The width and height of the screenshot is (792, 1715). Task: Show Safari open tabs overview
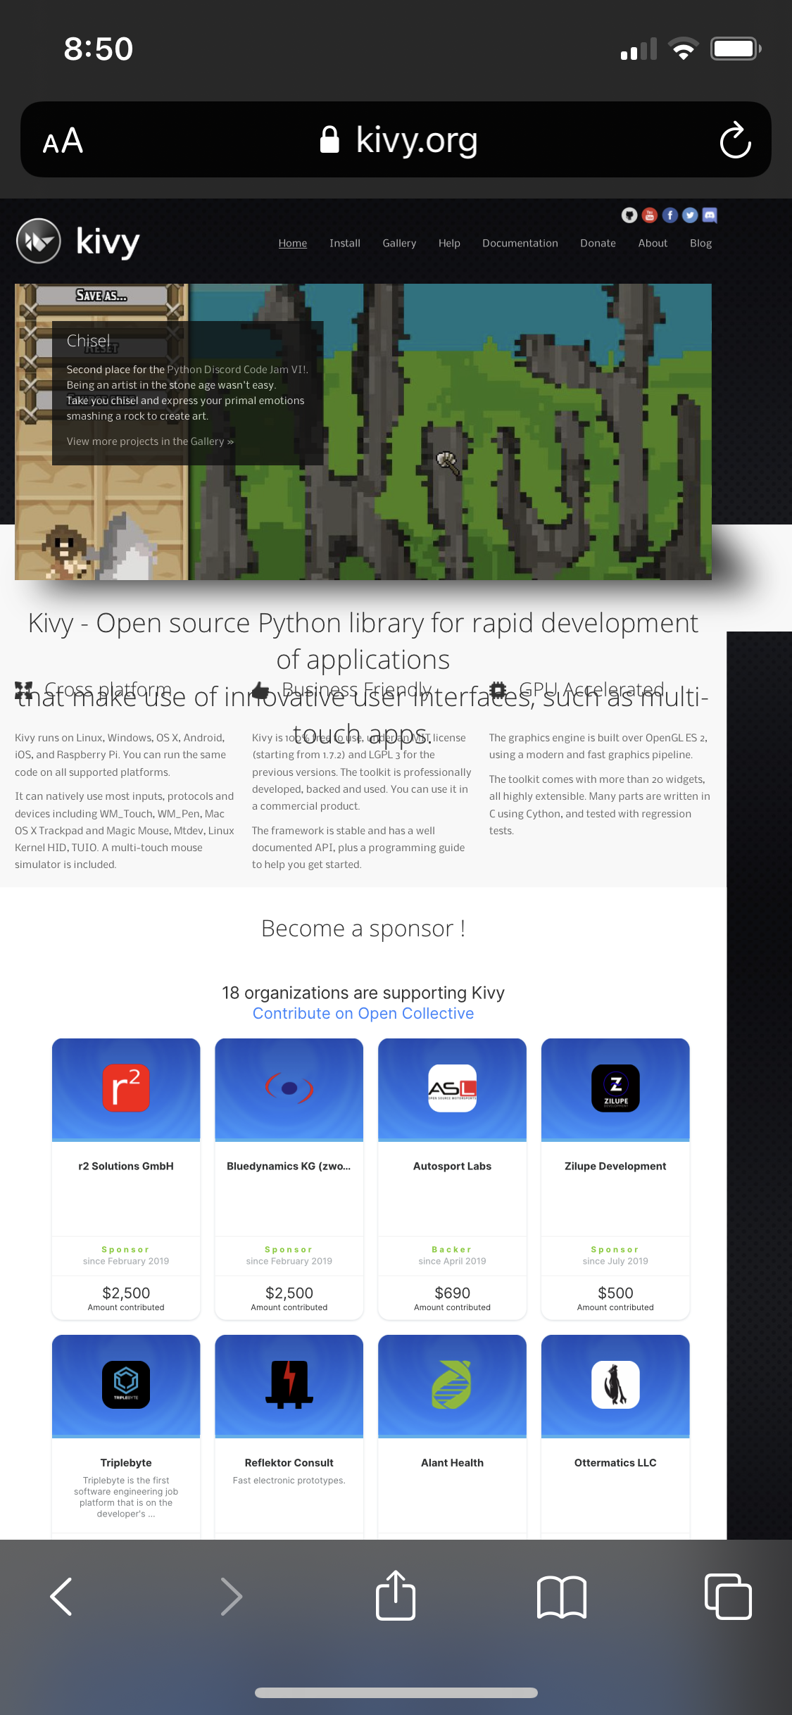pos(728,1596)
